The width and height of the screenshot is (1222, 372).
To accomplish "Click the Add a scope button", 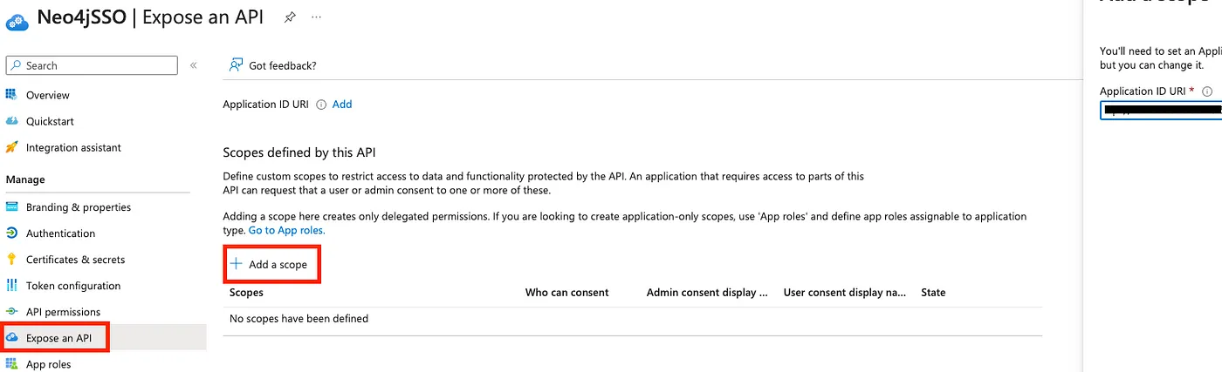I will click(270, 264).
